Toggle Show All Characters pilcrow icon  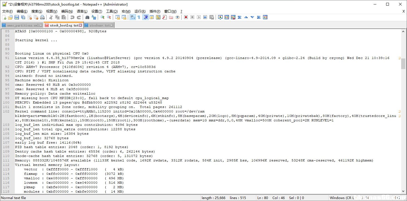tap(139, 17)
